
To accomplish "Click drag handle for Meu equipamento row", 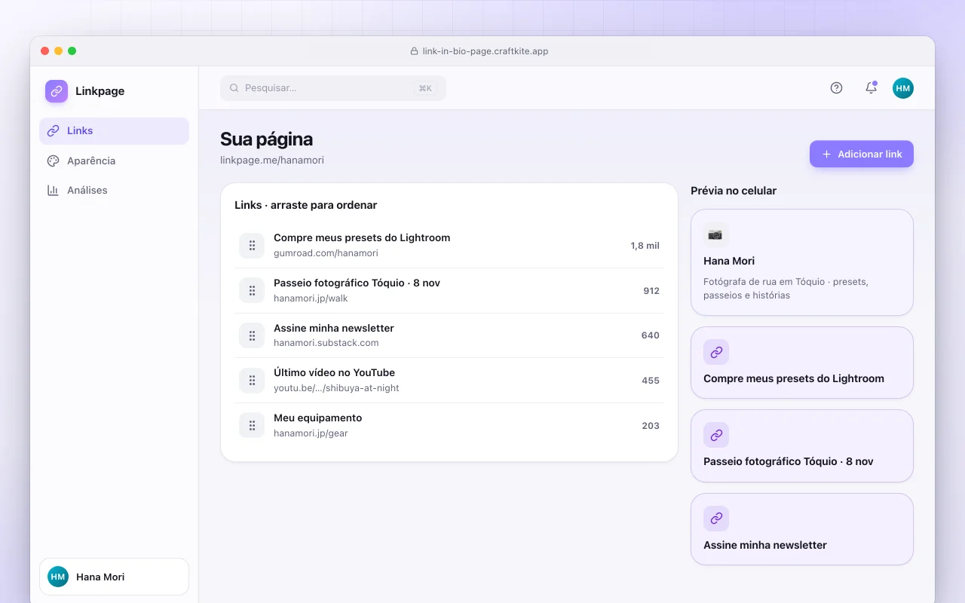I will 252,426.
